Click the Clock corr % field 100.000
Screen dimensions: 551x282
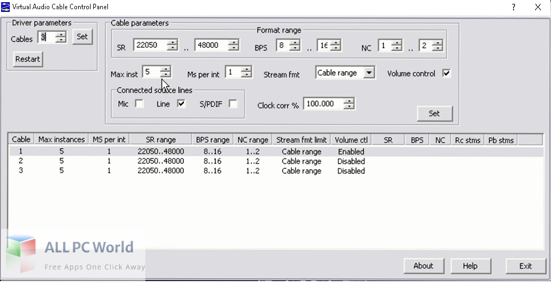point(323,104)
